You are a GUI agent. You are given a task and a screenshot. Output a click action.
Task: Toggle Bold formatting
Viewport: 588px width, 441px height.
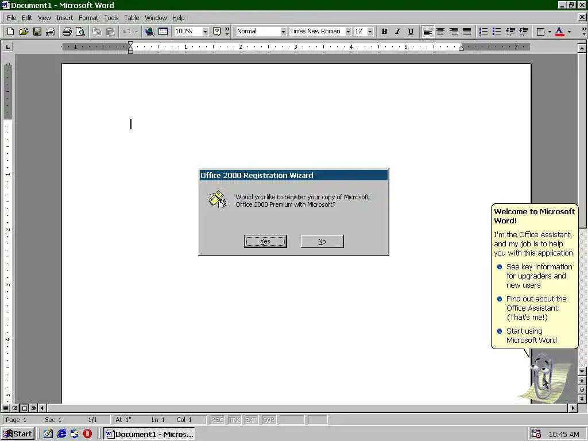tap(384, 32)
